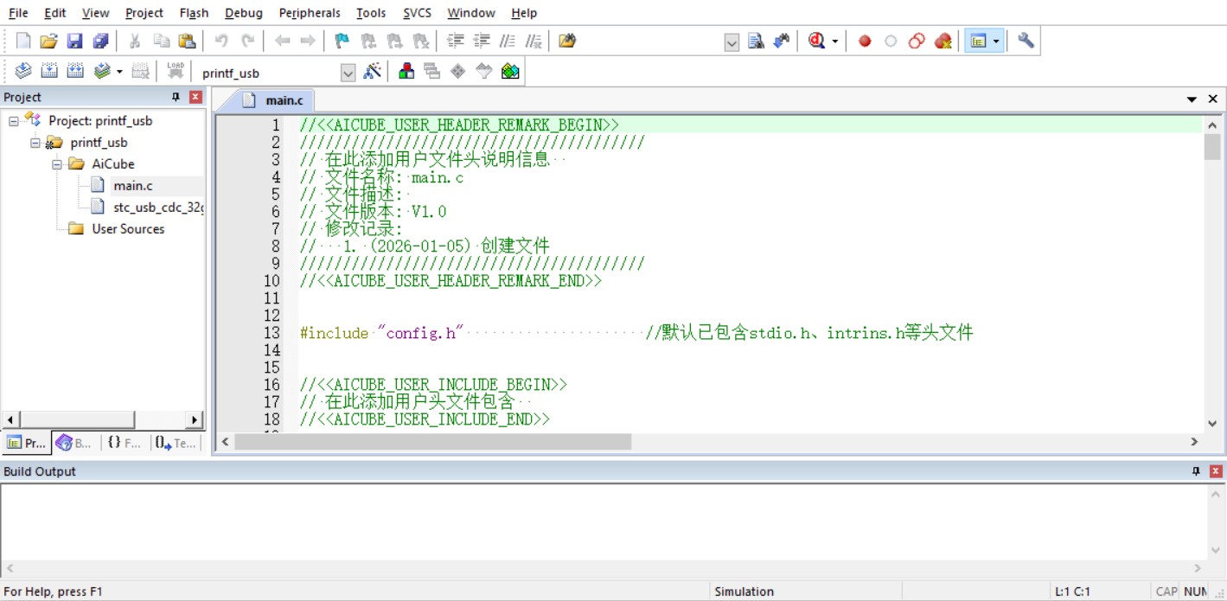
Task: Select the User Sources folder
Action: pos(127,229)
